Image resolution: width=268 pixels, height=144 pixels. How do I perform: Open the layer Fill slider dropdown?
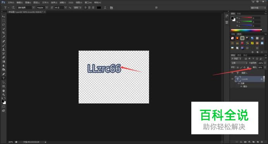265,68
